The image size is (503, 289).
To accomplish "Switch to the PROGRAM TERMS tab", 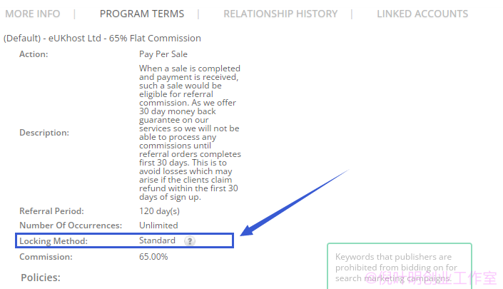I will click(x=142, y=14).
